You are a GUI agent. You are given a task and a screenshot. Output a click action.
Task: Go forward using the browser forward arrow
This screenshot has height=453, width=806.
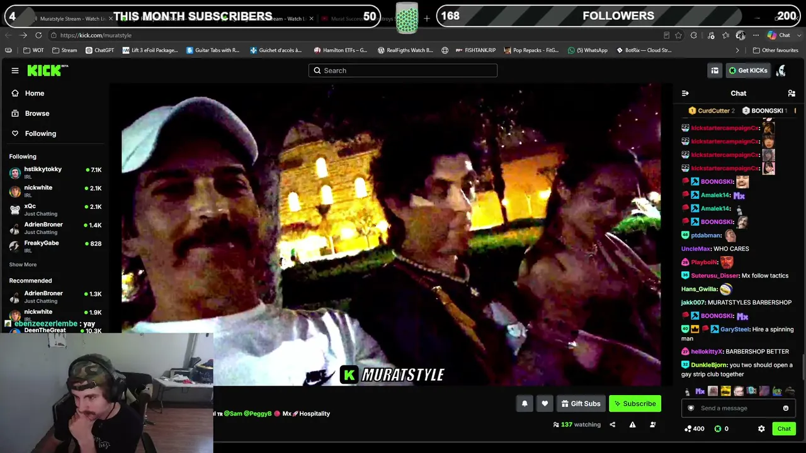[23, 35]
